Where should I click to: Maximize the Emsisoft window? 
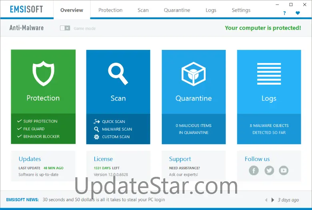(291, 4)
